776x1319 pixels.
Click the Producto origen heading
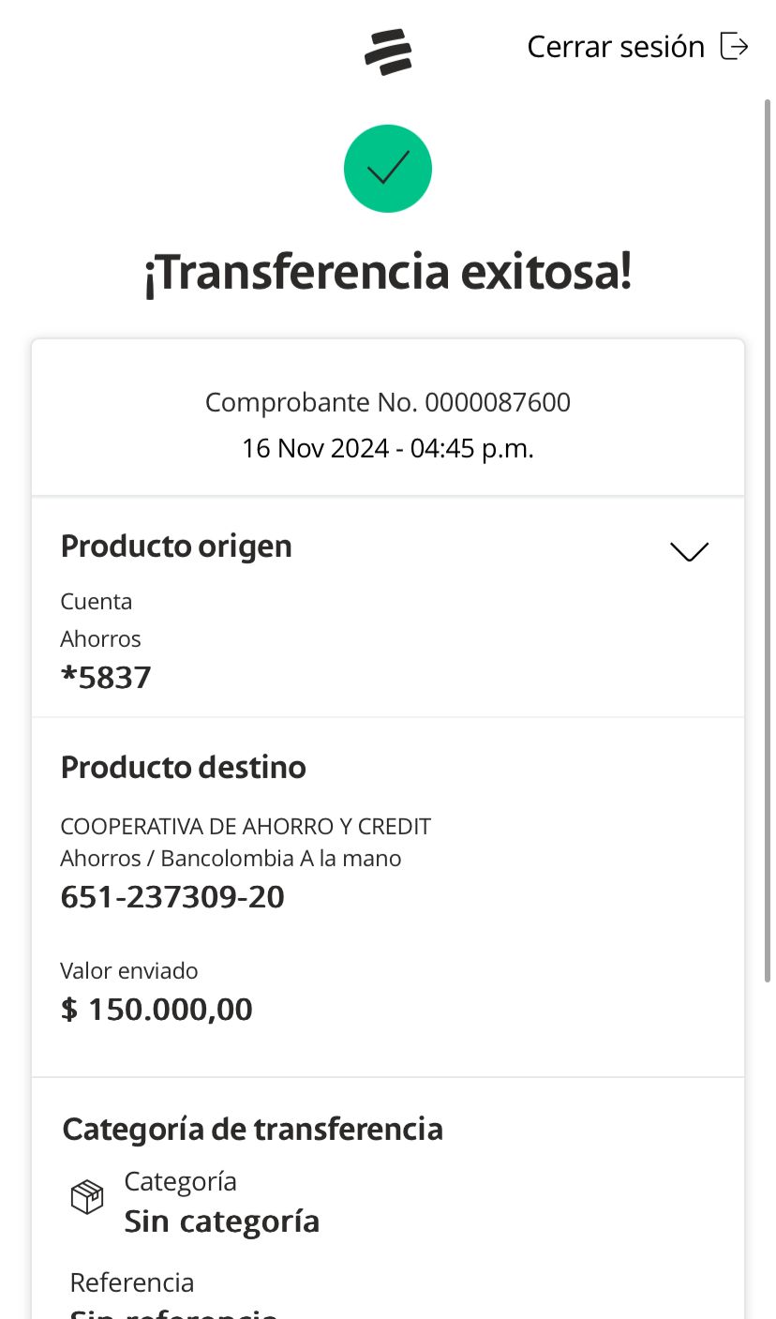[176, 546]
